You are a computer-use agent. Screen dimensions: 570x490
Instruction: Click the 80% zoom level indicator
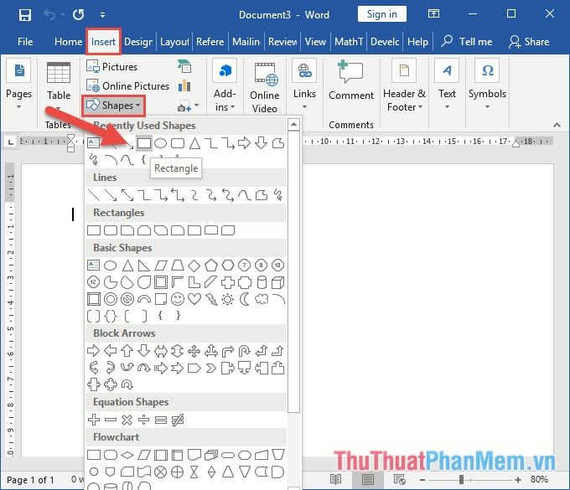[x=539, y=479]
